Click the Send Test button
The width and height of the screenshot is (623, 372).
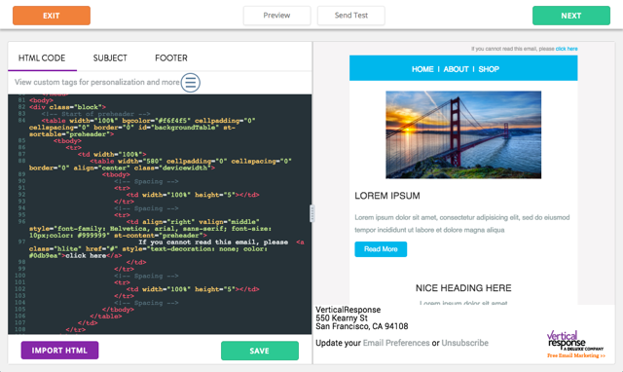[350, 16]
